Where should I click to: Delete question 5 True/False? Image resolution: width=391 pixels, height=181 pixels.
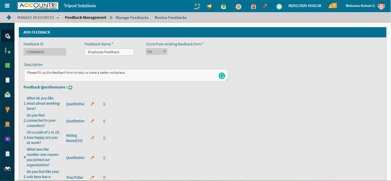104,177
